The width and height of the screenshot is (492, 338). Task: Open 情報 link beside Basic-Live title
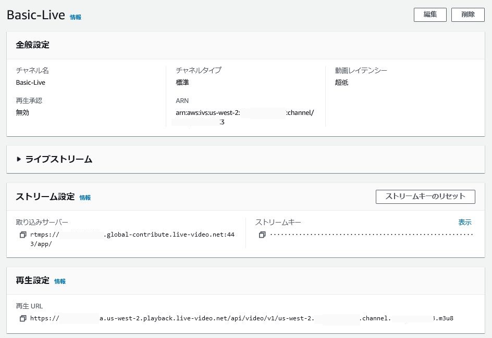pyautogui.click(x=75, y=17)
